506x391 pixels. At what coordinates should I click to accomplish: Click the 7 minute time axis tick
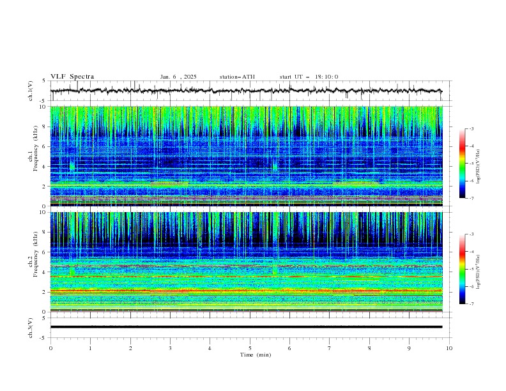pos(330,348)
